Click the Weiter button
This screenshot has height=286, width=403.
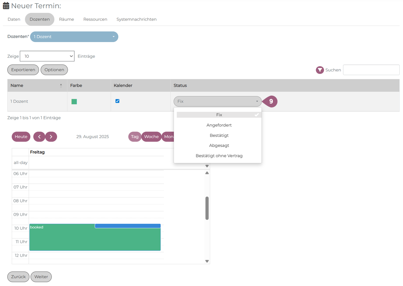(41, 277)
